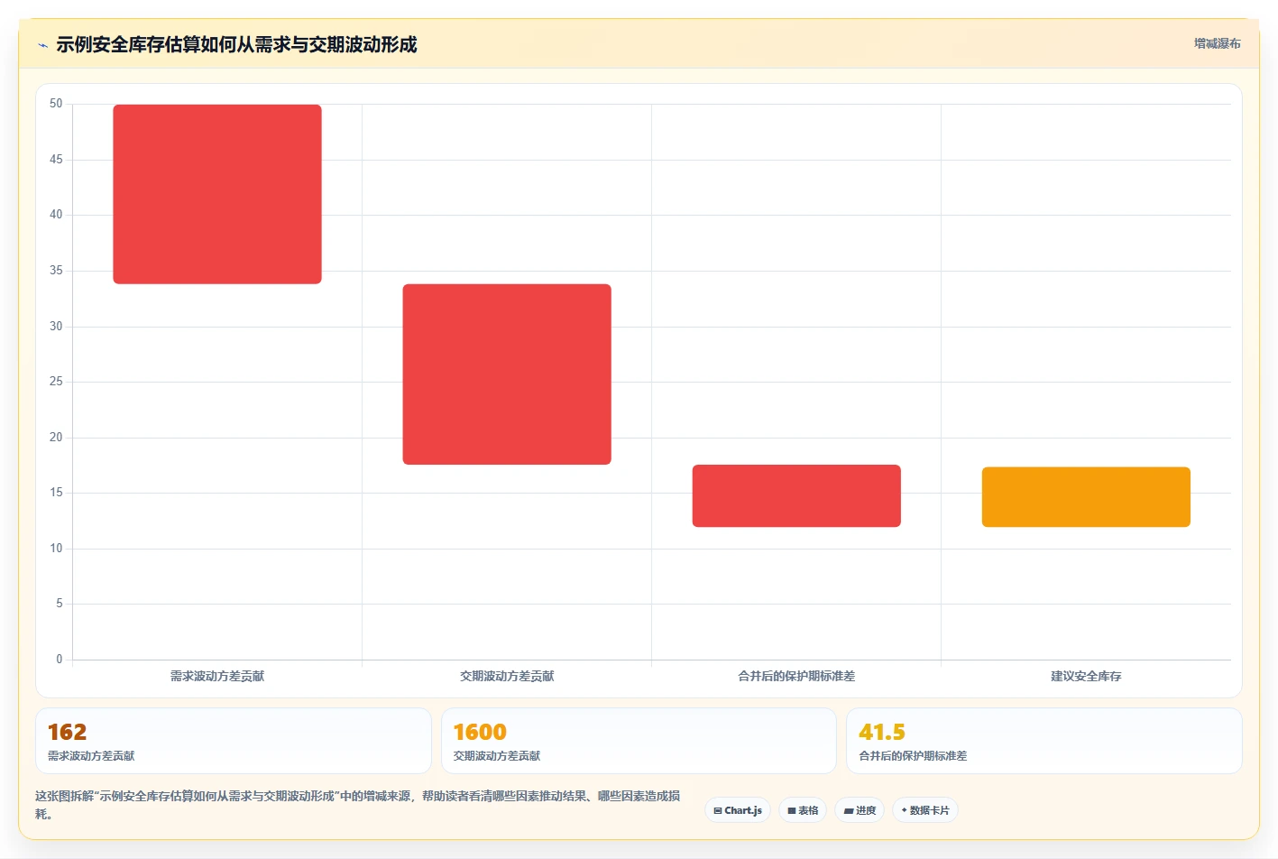1278x859 pixels.
Task: Select the orange 建议安全库存 bar
Action: (x=1086, y=497)
